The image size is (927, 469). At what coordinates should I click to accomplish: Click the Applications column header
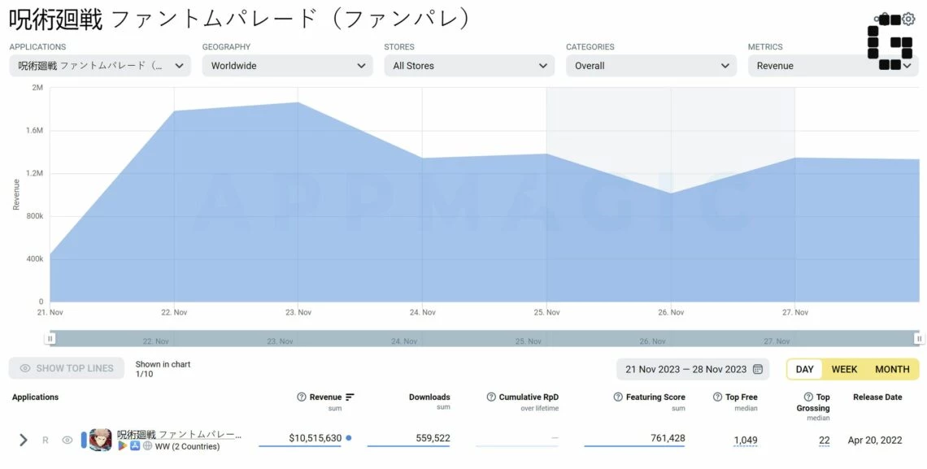[x=36, y=397]
